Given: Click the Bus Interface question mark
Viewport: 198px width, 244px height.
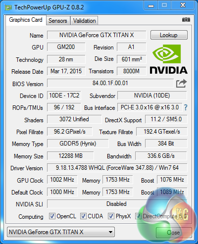Looking at the screenshot, I should 186,107.
